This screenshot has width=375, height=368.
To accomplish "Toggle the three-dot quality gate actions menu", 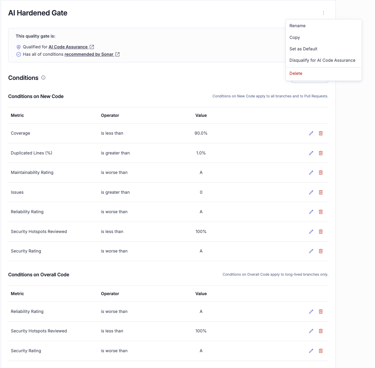I will tap(323, 13).
